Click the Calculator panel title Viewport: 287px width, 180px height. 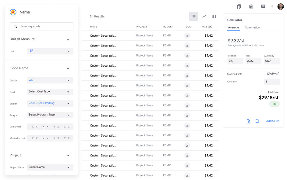pyautogui.click(x=235, y=20)
